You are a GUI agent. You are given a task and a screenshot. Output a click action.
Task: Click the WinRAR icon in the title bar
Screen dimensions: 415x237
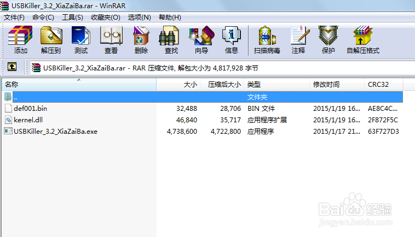click(x=4, y=5)
